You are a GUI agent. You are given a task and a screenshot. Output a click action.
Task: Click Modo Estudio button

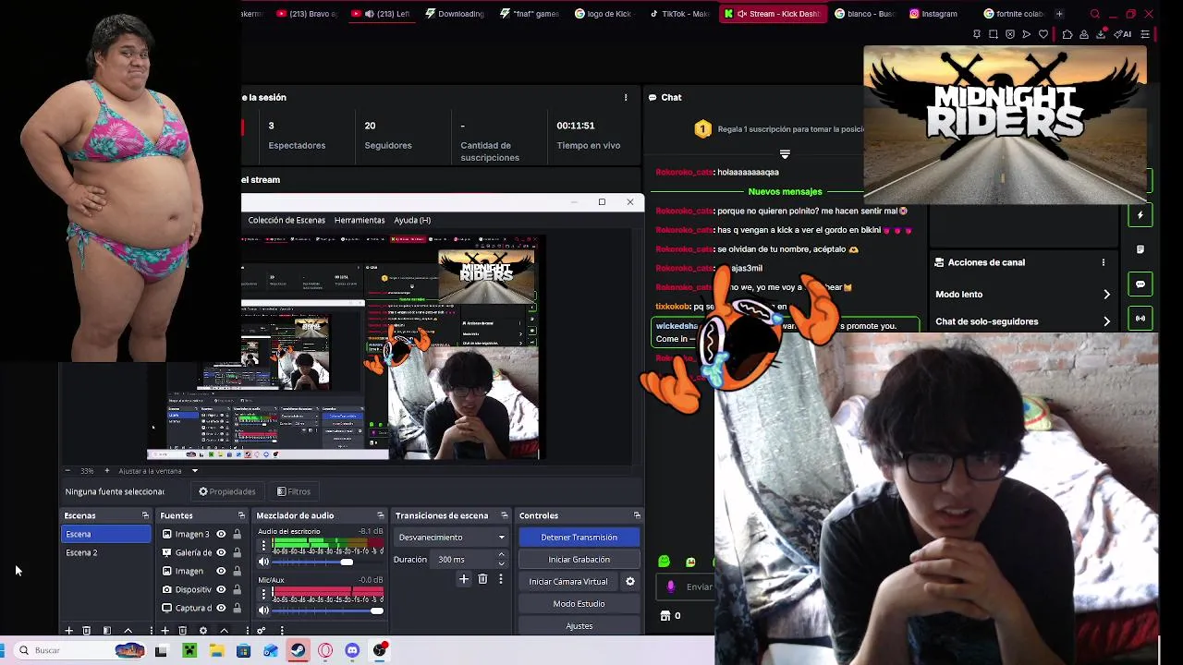coord(579,603)
